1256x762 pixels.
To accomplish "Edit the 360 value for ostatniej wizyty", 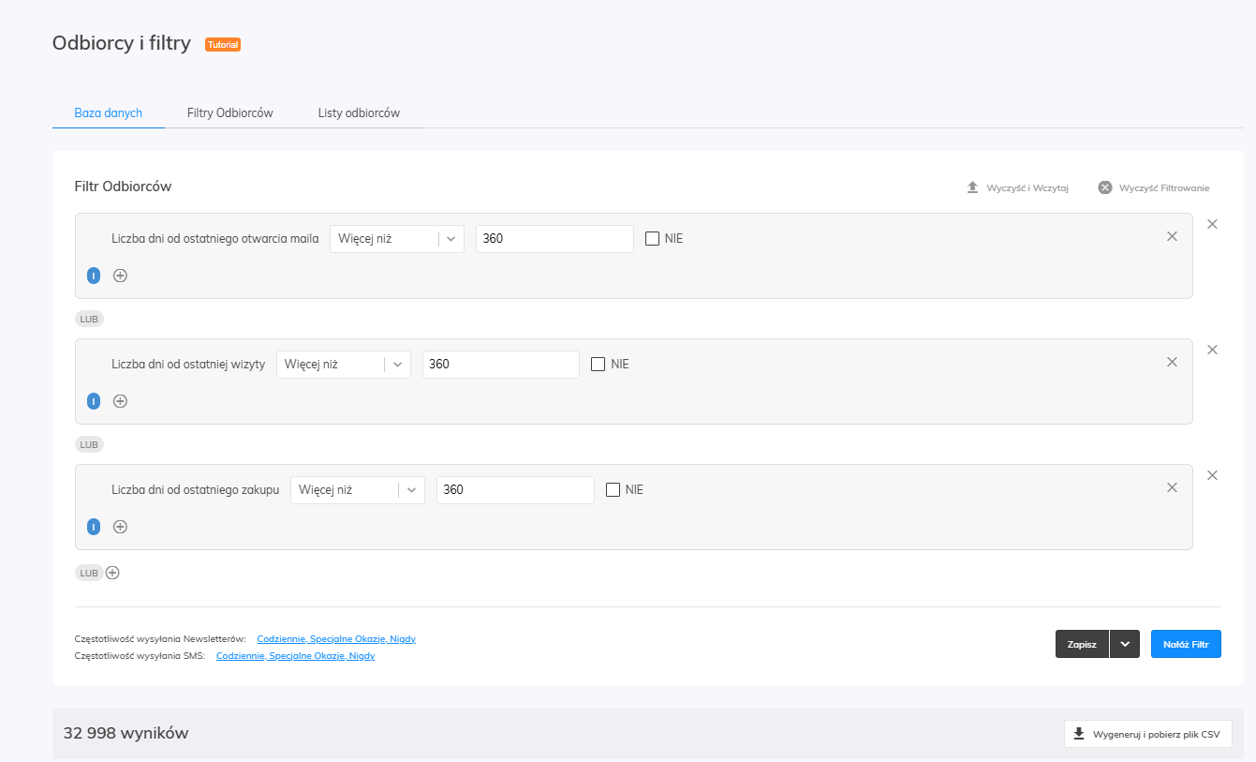I will [x=501, y=365].
